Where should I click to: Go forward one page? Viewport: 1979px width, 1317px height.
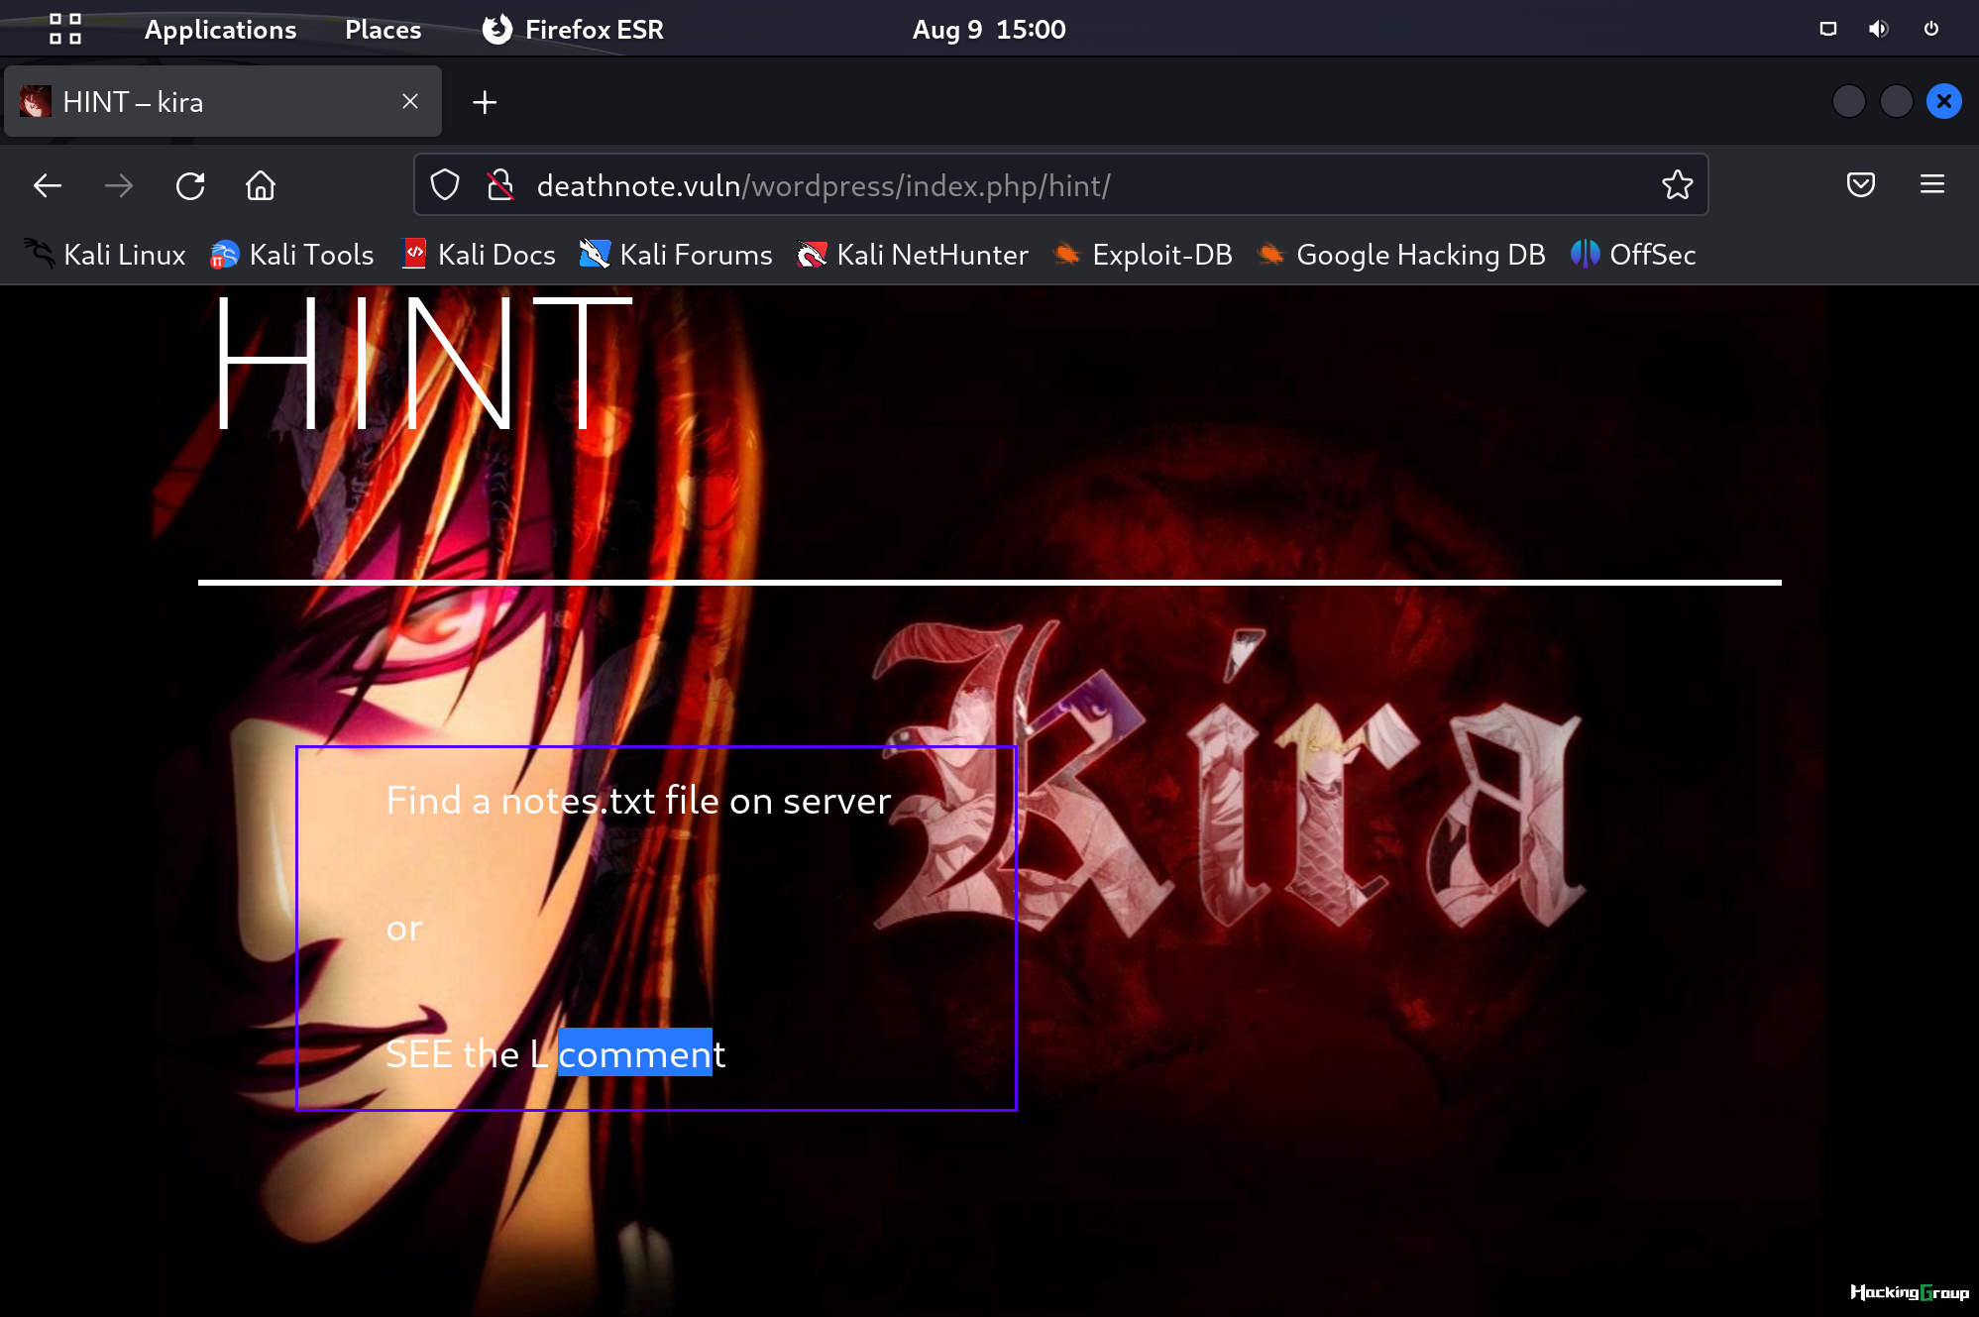click(x=119, y=185)
